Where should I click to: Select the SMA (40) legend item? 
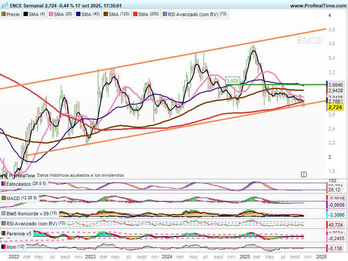pyautogui.click(x=87, y=14)
